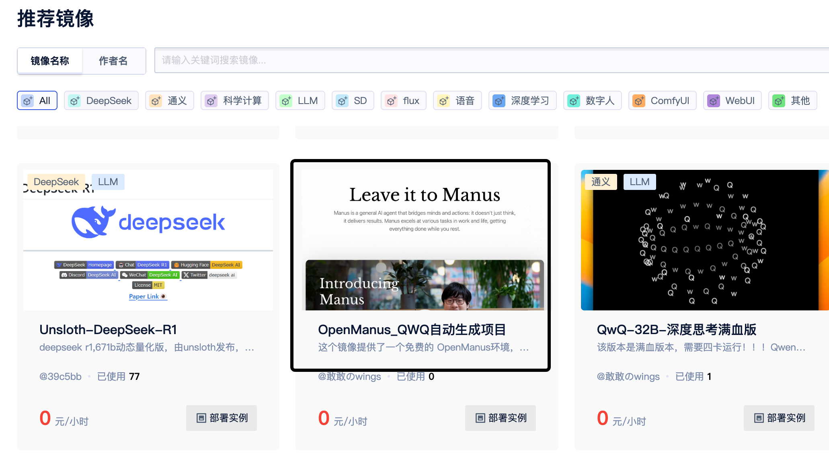Switch to 作者名 search tab

pos(113,61)
